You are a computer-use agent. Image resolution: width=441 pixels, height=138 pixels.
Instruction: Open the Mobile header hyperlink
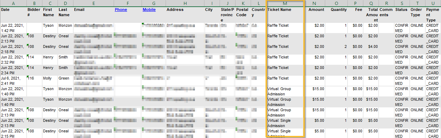(x=149, y=10)
